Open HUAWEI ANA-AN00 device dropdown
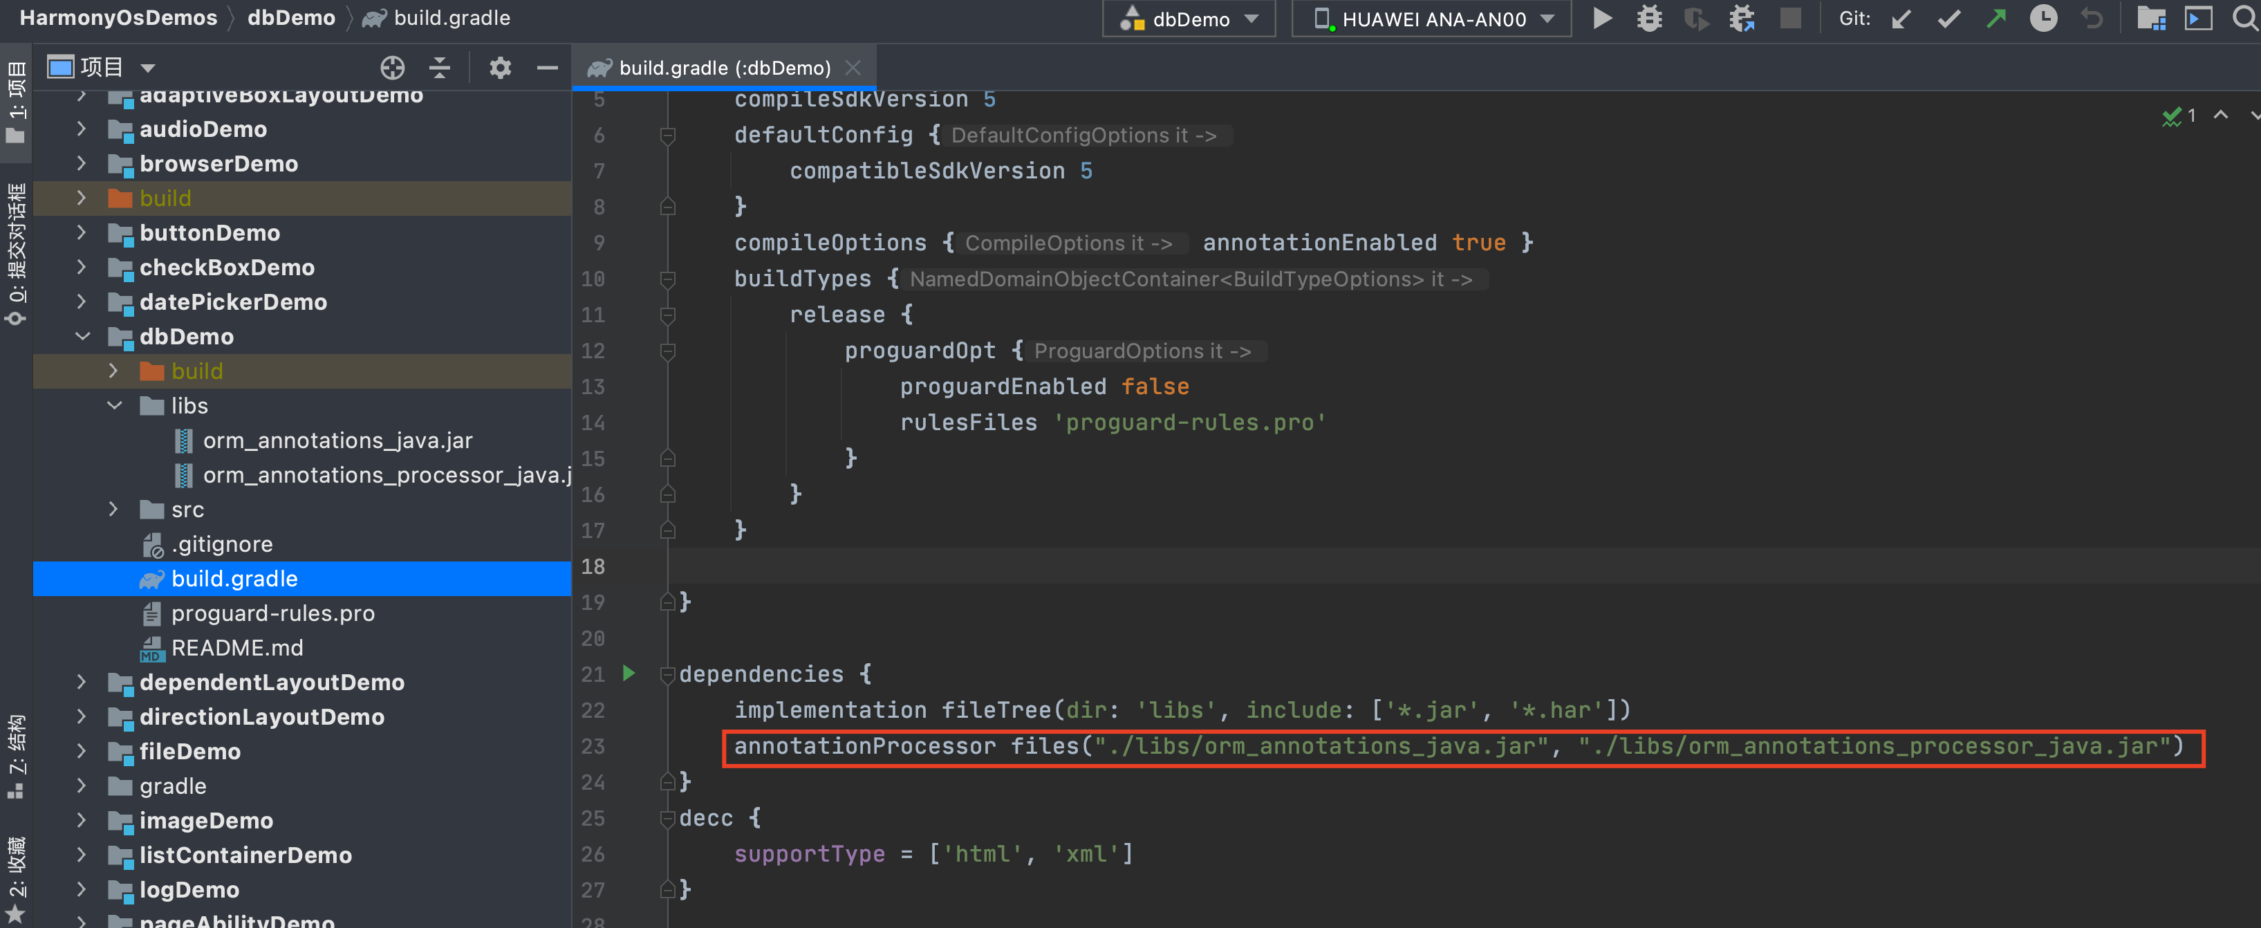The image size is (2261, 928). point(1431,19)
